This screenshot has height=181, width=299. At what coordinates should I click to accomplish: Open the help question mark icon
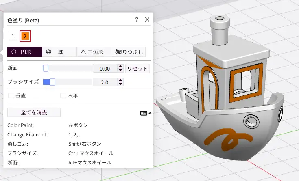(x=137, y=19)
